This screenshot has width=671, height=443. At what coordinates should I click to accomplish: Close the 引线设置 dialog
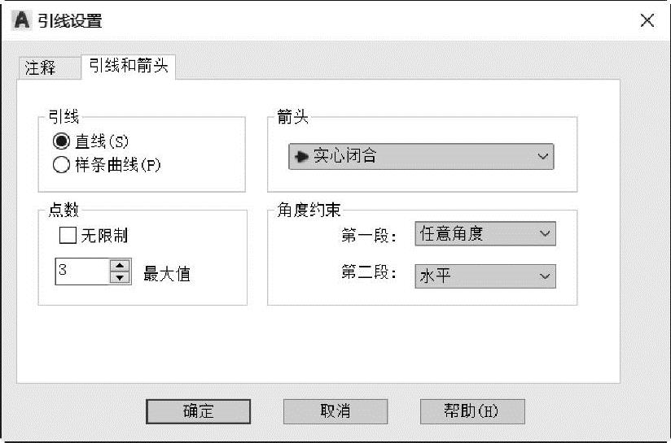point(647,20)
